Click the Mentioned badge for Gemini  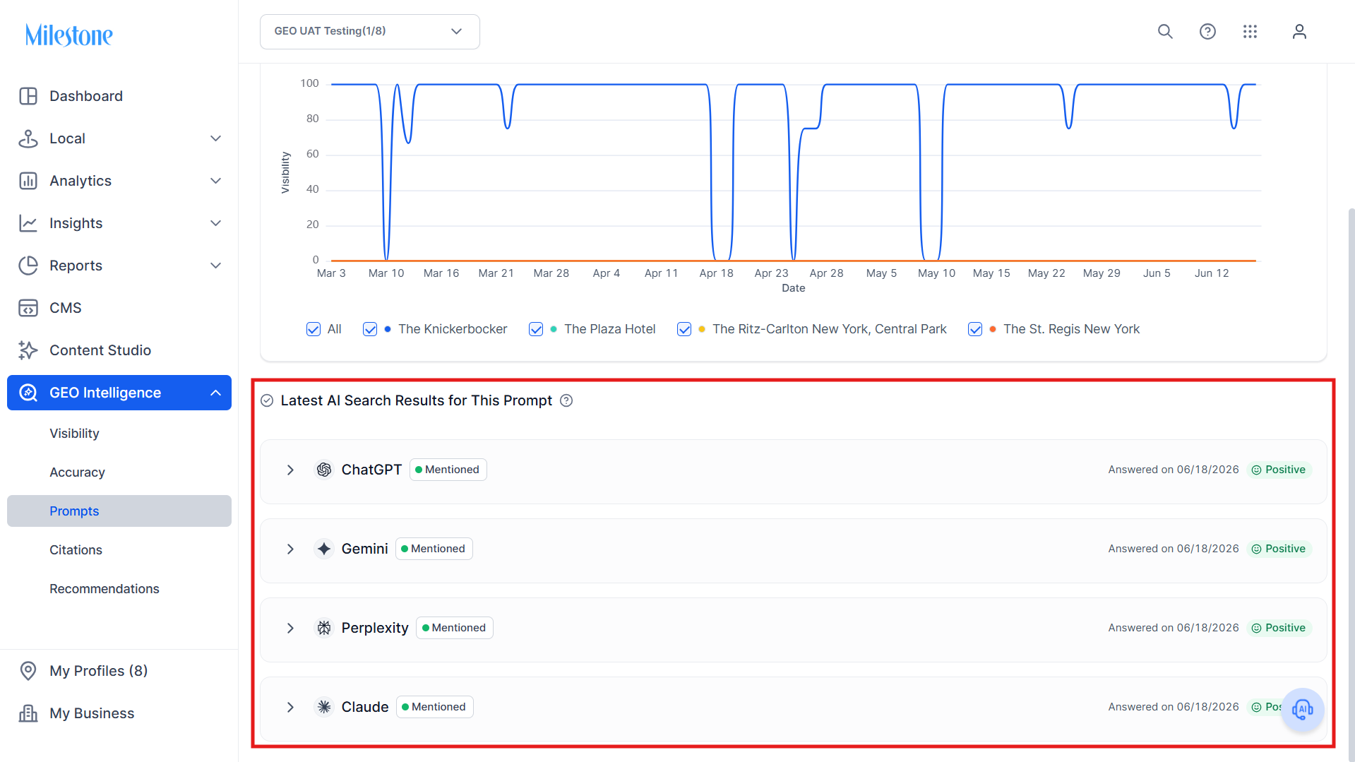click(434, 549)
